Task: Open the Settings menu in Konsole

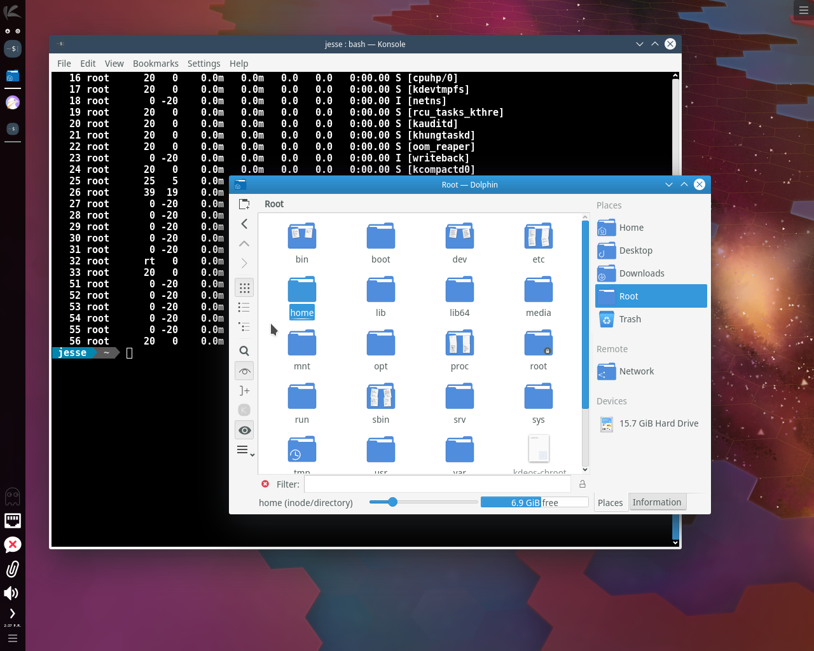Action: coord(204,64)
